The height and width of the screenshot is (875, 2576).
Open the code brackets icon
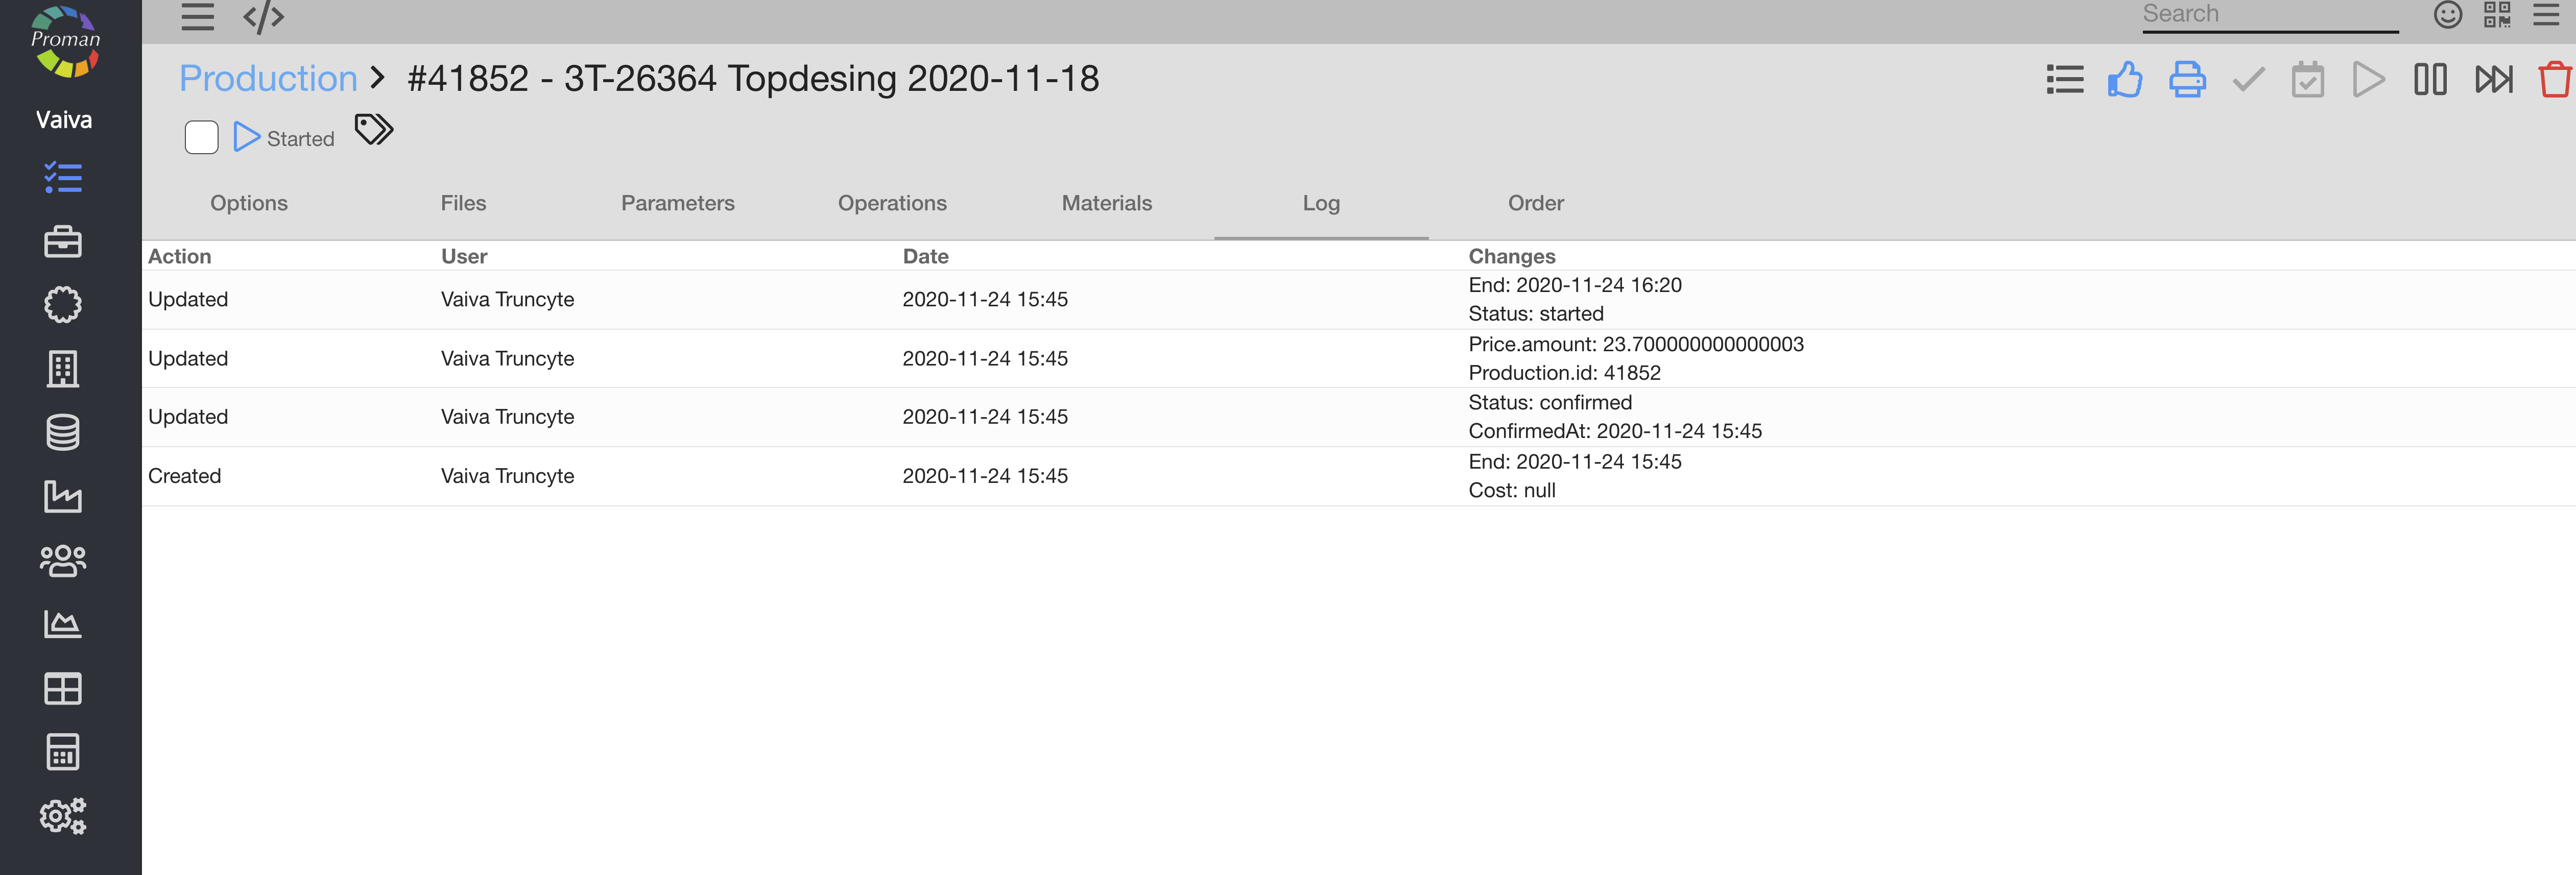click(x=264, y=17)
